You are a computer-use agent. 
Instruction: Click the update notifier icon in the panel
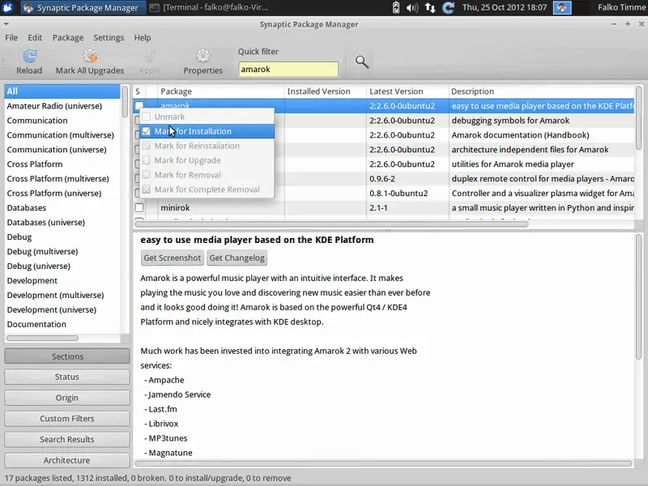coord(449,7)
